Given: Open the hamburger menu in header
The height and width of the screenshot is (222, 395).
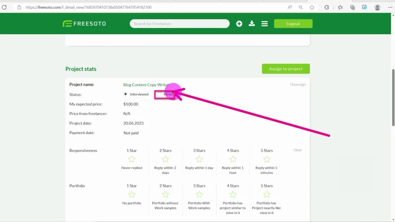Looking at the screenshot, I should [265, 24].
